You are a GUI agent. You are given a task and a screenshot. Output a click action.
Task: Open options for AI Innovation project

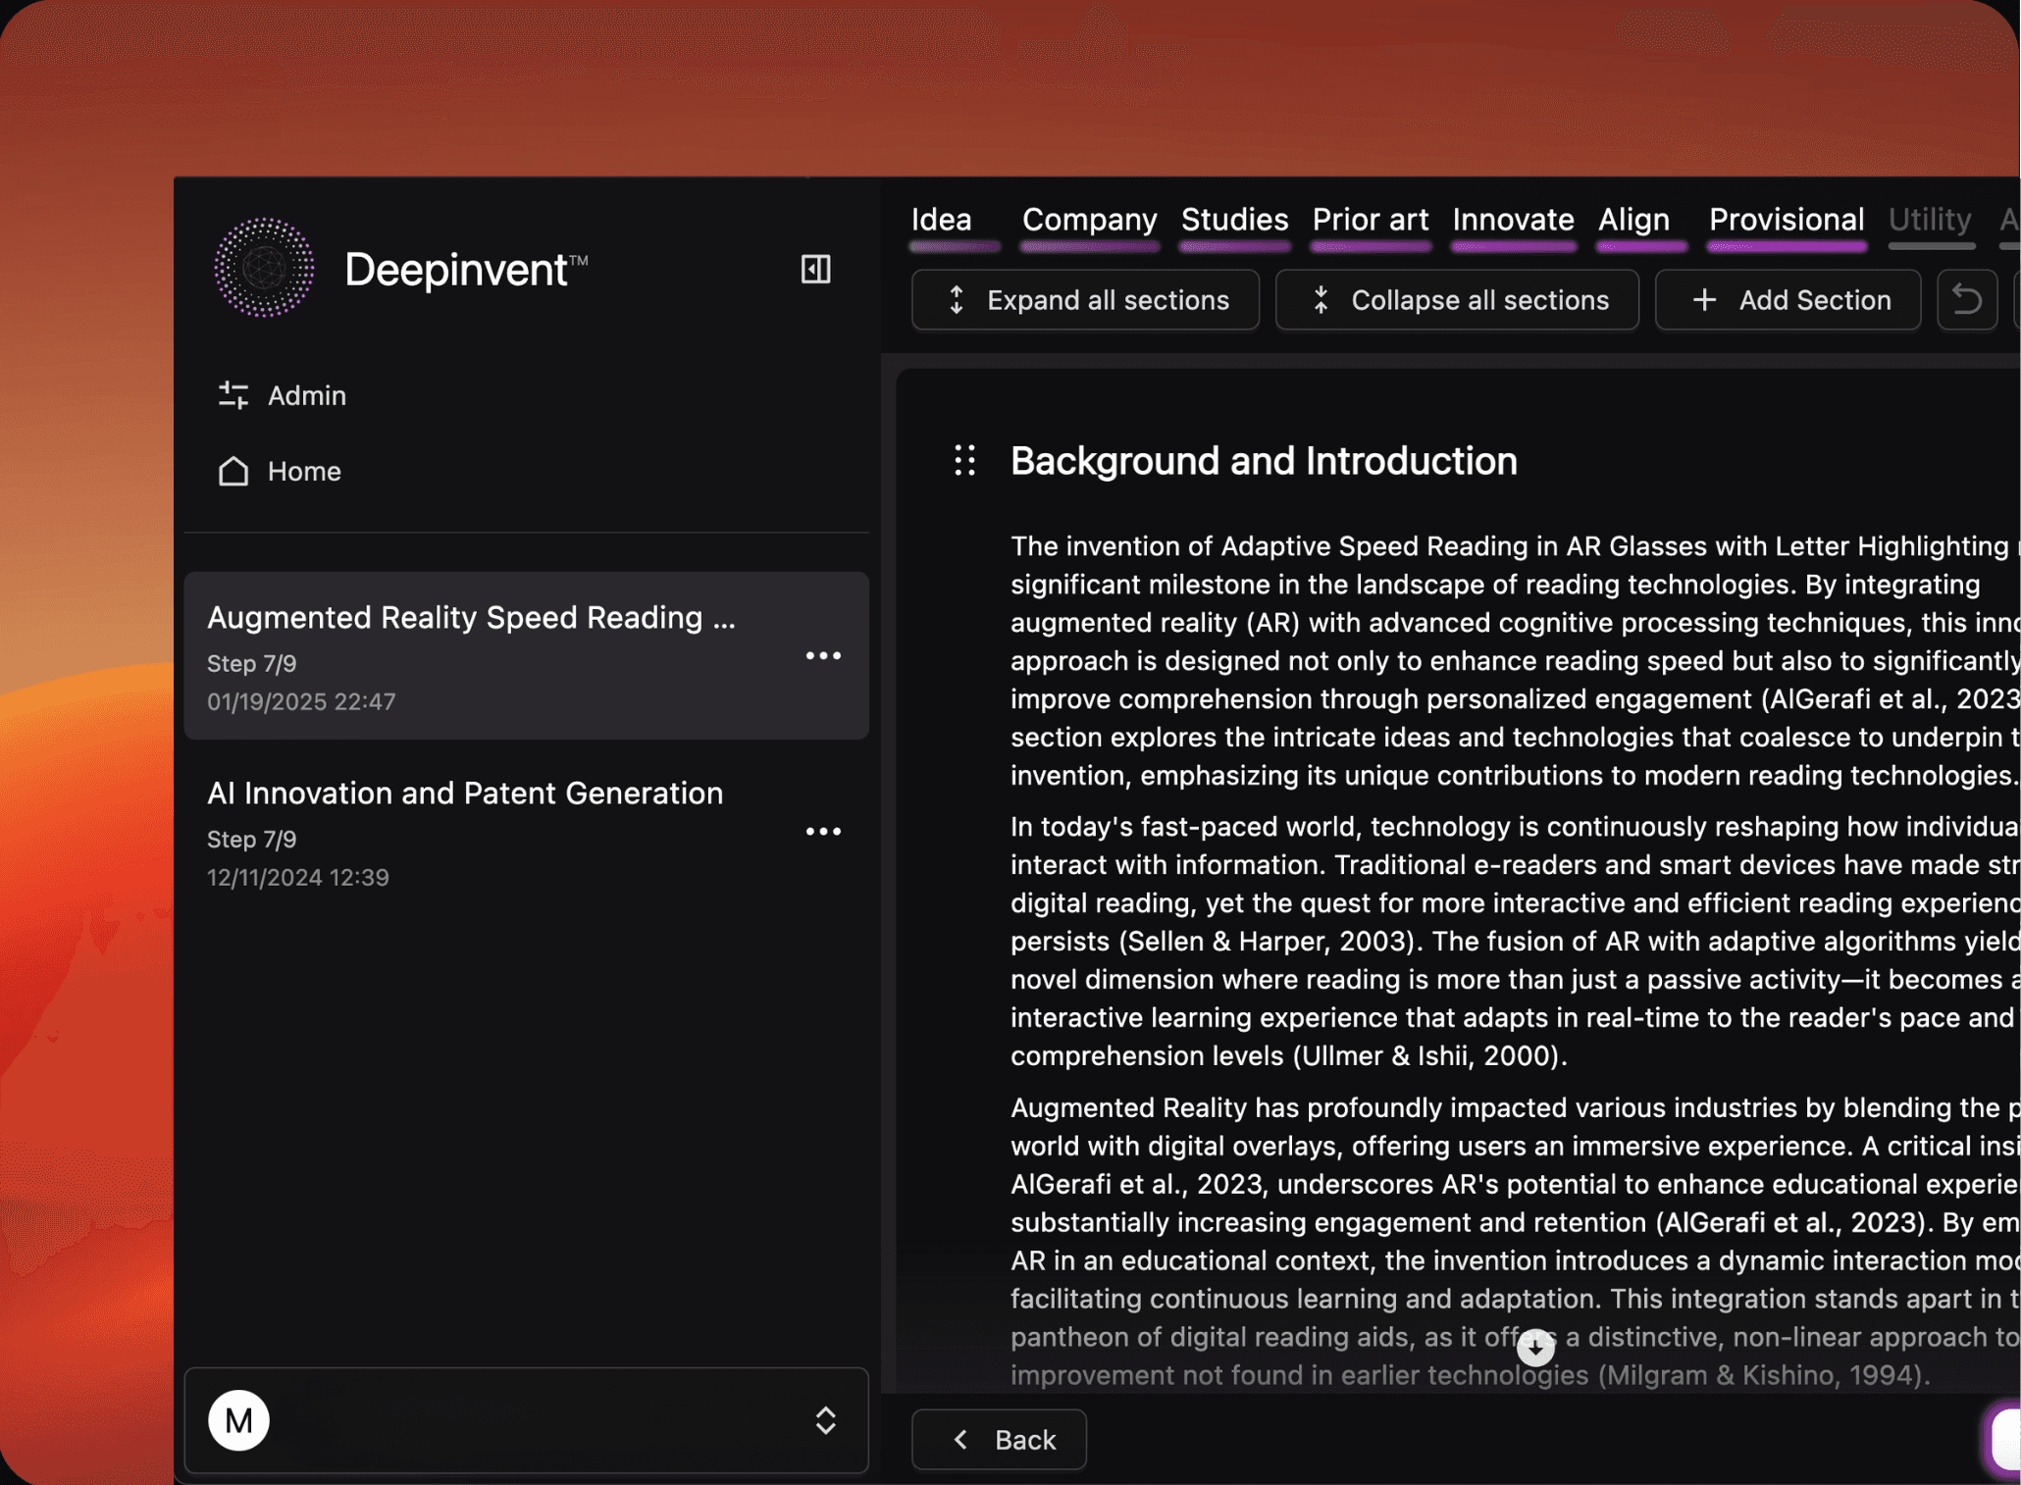tap(823, 832)
